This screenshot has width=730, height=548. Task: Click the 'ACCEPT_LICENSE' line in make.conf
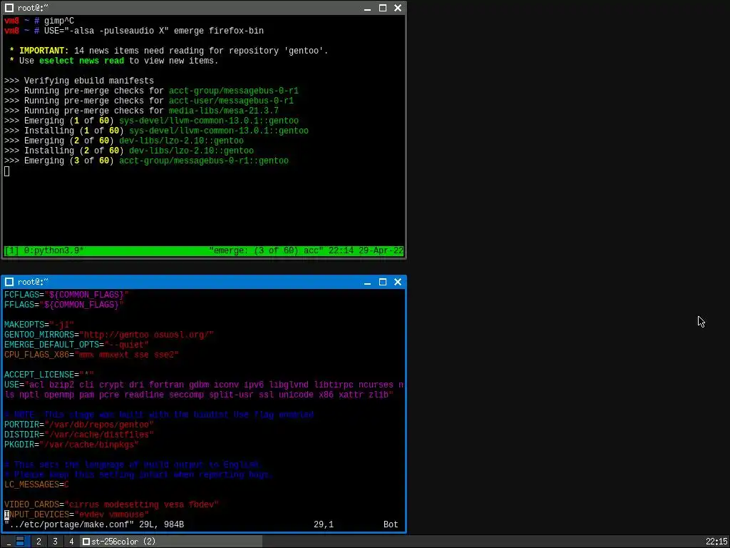(49, 375)
